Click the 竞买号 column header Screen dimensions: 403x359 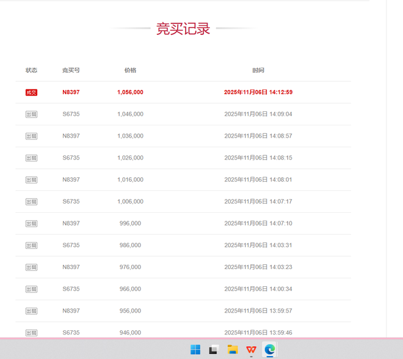pyautogui.click(x=71, y=70)
